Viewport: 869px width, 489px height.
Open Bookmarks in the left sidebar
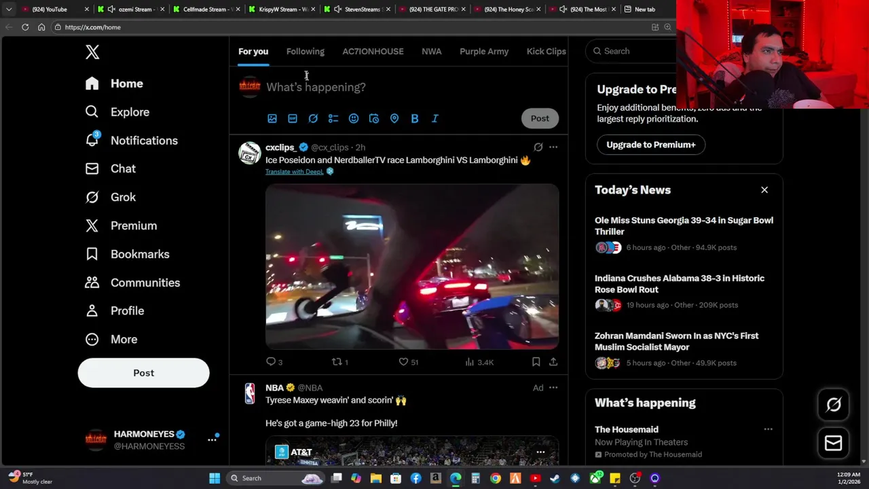click(x=128, y=254)
